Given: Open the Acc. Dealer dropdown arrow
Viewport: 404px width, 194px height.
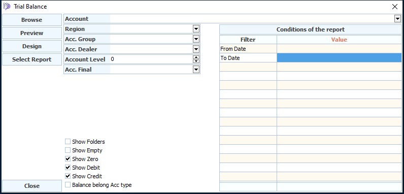Looking at the screenshot, I should tap(196, 49).
